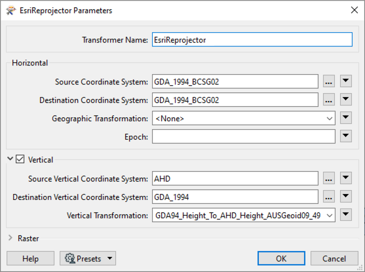The image size is (365, 272).
Task: Open Geographic Transformation arrow menu button
Action: 346,118
